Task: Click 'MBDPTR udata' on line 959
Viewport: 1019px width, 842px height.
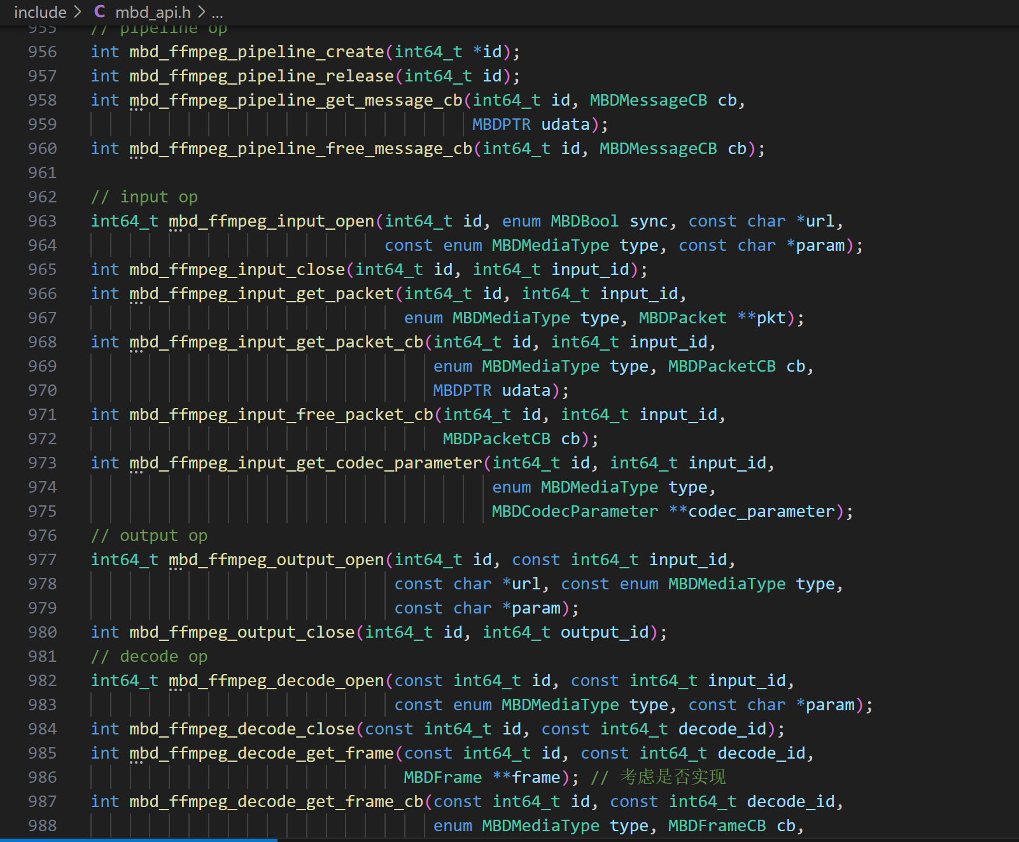Action: 531,124
